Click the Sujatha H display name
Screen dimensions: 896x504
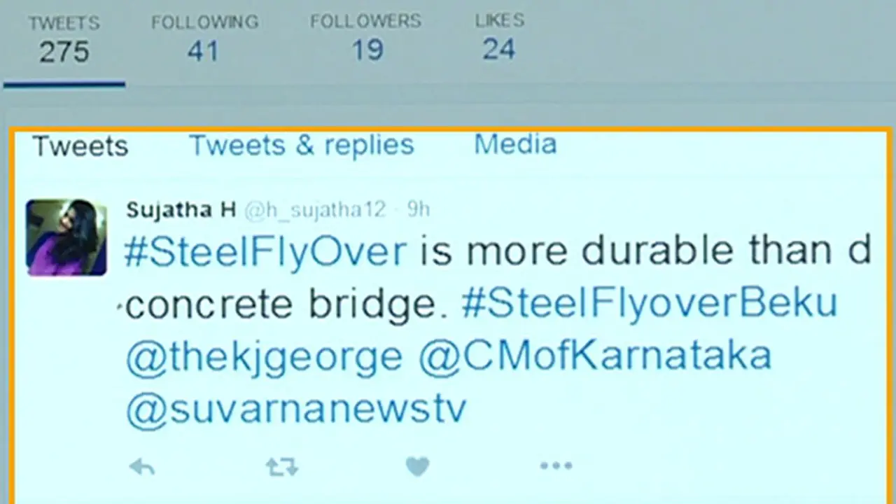click(181, 210)
